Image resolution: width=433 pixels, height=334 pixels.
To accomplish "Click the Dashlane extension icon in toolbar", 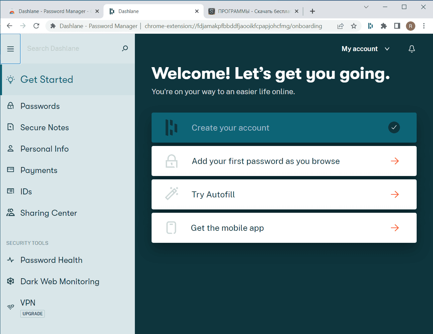I will (370, 26).
